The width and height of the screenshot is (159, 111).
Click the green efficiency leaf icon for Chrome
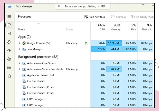(86, 43)
